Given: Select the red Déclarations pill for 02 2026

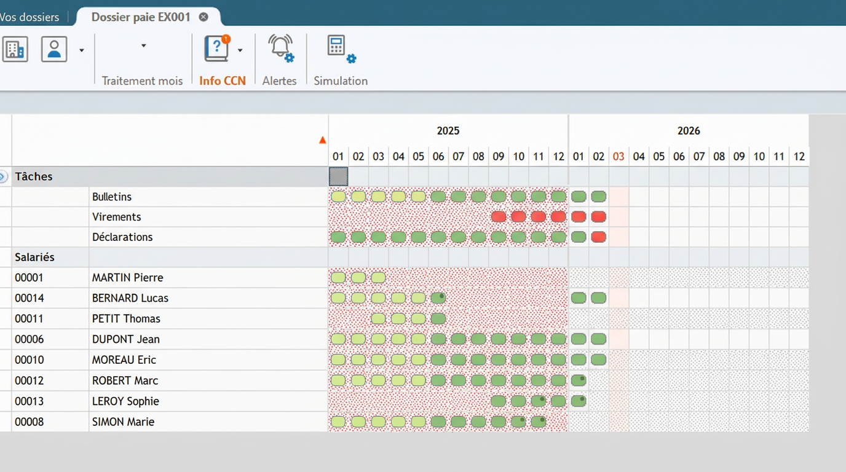Looking at the screenshot, I should coord(598,237).
